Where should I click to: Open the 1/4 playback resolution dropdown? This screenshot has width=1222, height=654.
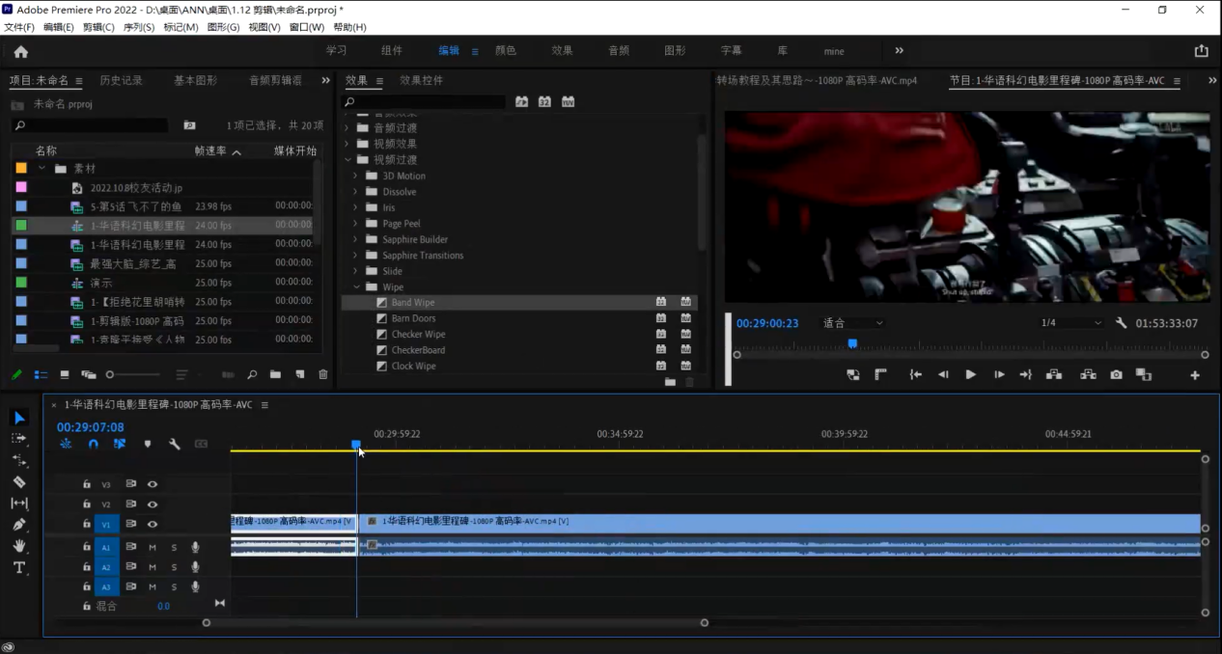point(1070,323)
